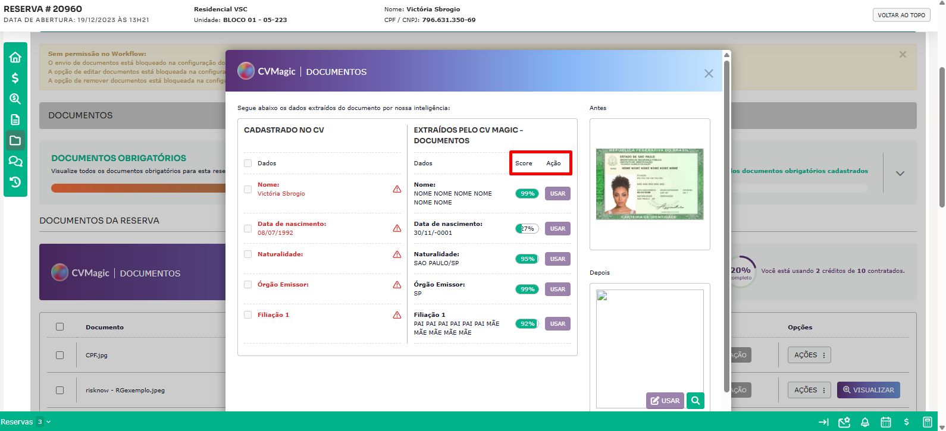Click the broken image icon in Depois preview
This screenshot has height=431, width=946.
click(602, 296)
